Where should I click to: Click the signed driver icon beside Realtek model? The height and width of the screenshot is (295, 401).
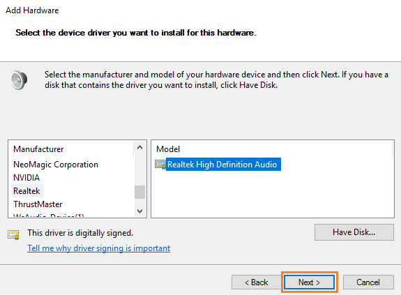(160, 165)
